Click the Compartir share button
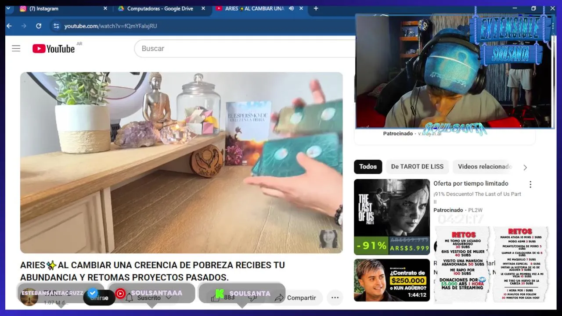This screenshot has height=316, width=562. [296, 298]
